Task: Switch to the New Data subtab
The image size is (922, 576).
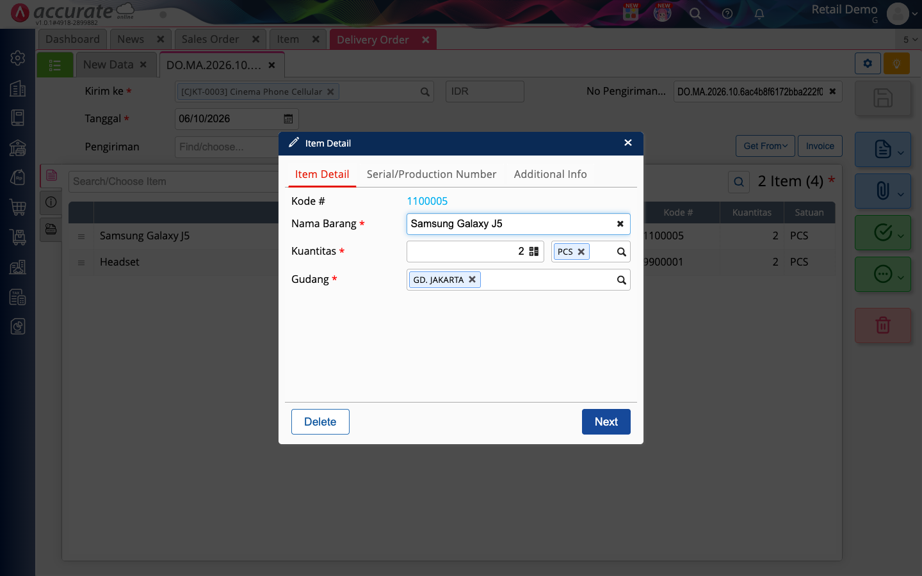Action: pyautogui.click(x=108, y=65)
